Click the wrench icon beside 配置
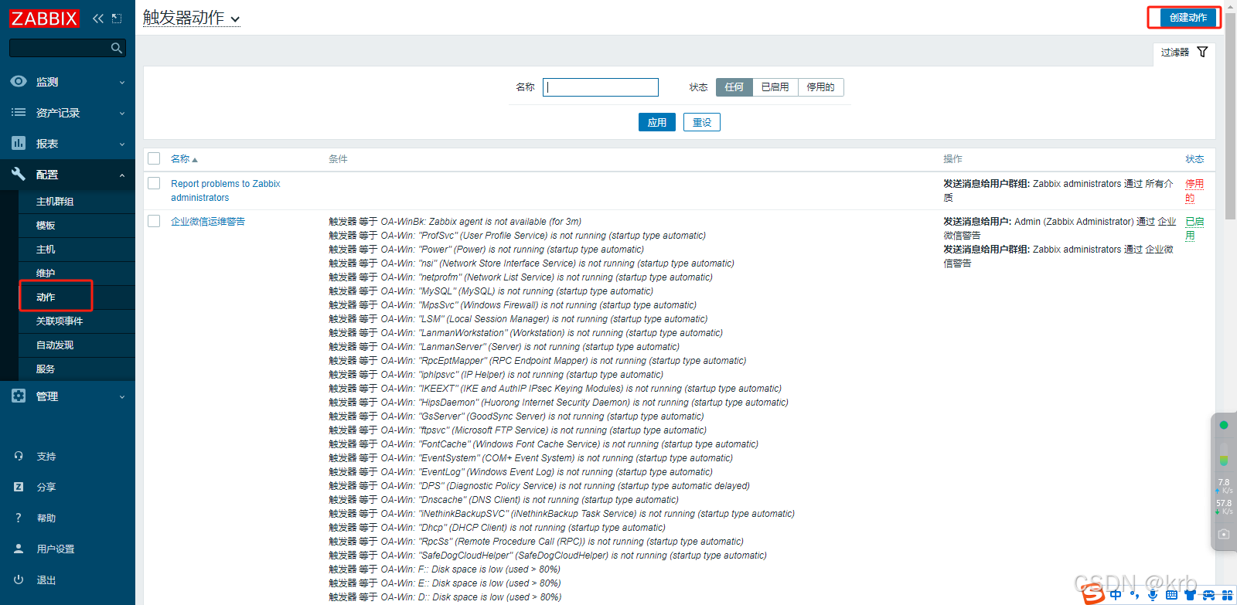This screenshot has width=1237, height=605. coord(19,174)
